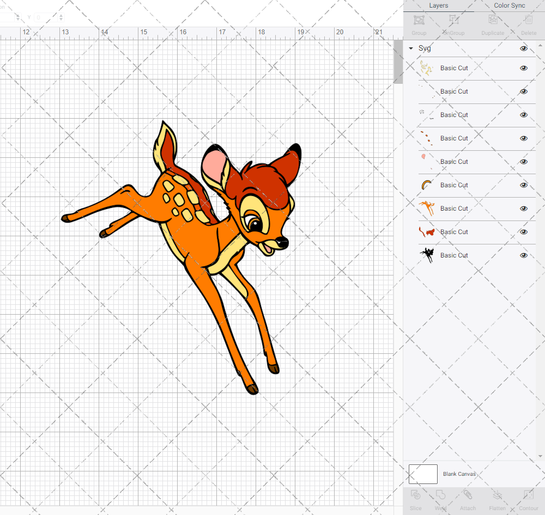The image size is (545, 515).
Task: Collapse the Svg layer group arrow
Action: (x=411, y=48)
